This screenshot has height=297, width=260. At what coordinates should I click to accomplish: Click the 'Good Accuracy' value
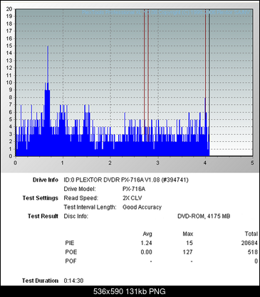pyautogui.click(x=142, y=207)
